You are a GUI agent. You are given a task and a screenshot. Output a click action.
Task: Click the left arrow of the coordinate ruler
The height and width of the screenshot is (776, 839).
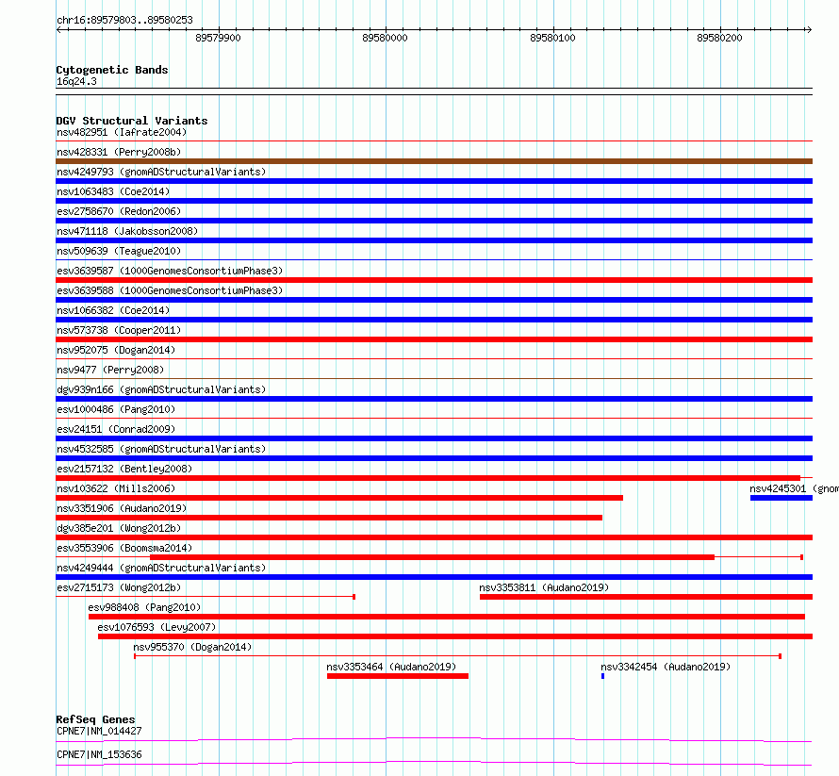tap(58, 30)
